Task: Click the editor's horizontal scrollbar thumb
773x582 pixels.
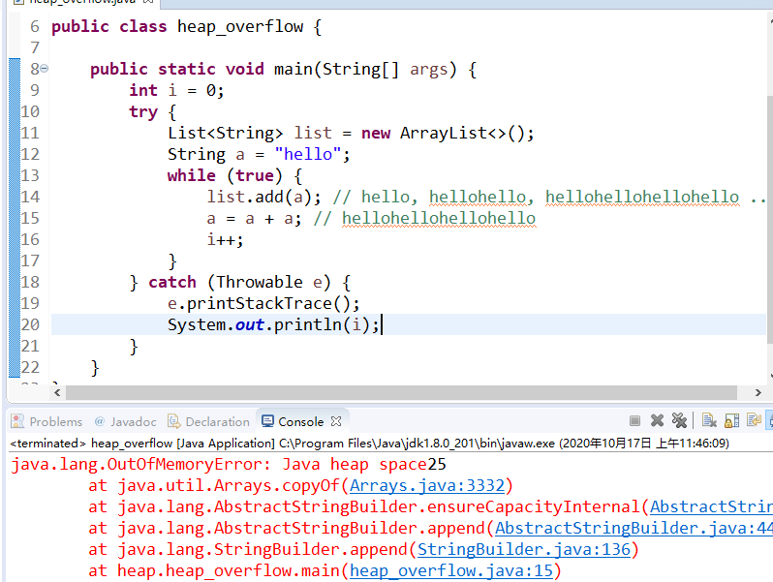Action: 401,393
